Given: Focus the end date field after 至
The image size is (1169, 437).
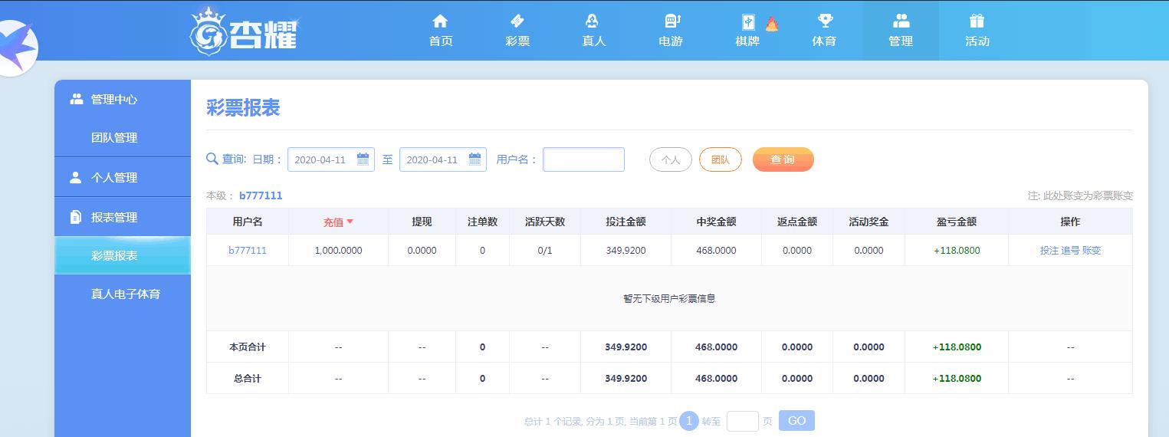Looking at the screenshot, I should 443,159.
